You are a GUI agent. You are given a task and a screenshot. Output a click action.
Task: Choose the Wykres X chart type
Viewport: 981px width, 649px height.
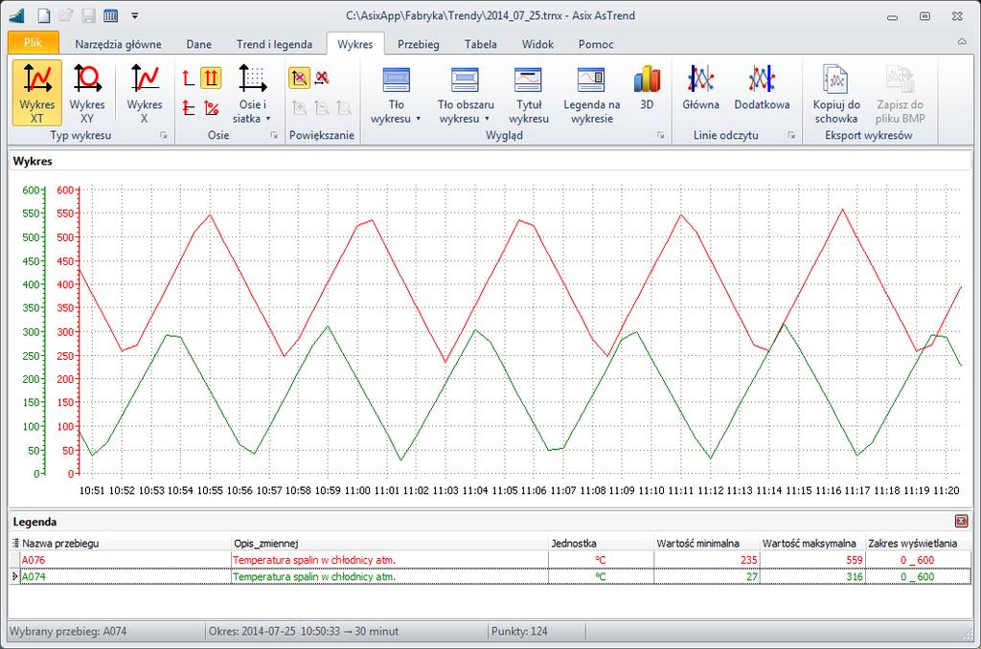pyautogui.click(x=145, y=93)
